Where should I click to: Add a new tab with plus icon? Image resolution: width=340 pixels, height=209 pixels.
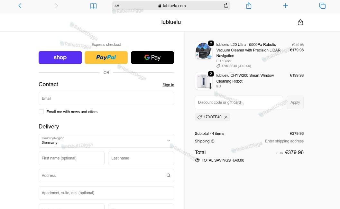click(285, 6)
